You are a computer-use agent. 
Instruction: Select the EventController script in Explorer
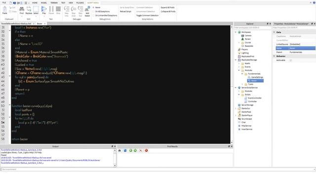point(255,98)
